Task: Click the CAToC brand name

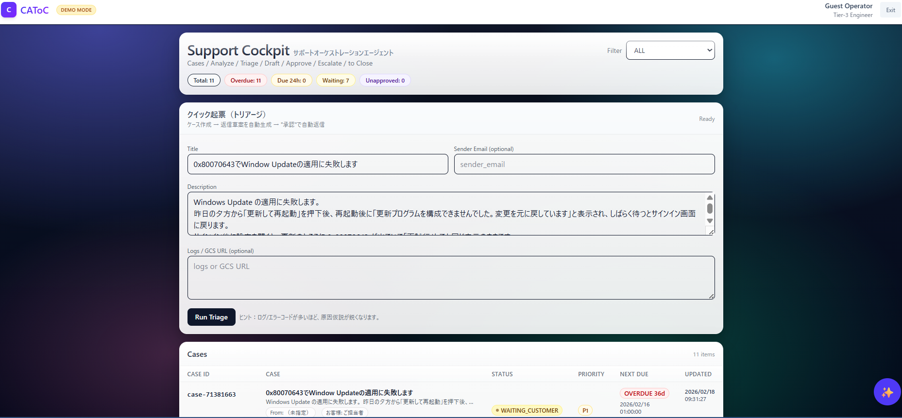Action: pyautogui.click(x=34, y=10)
